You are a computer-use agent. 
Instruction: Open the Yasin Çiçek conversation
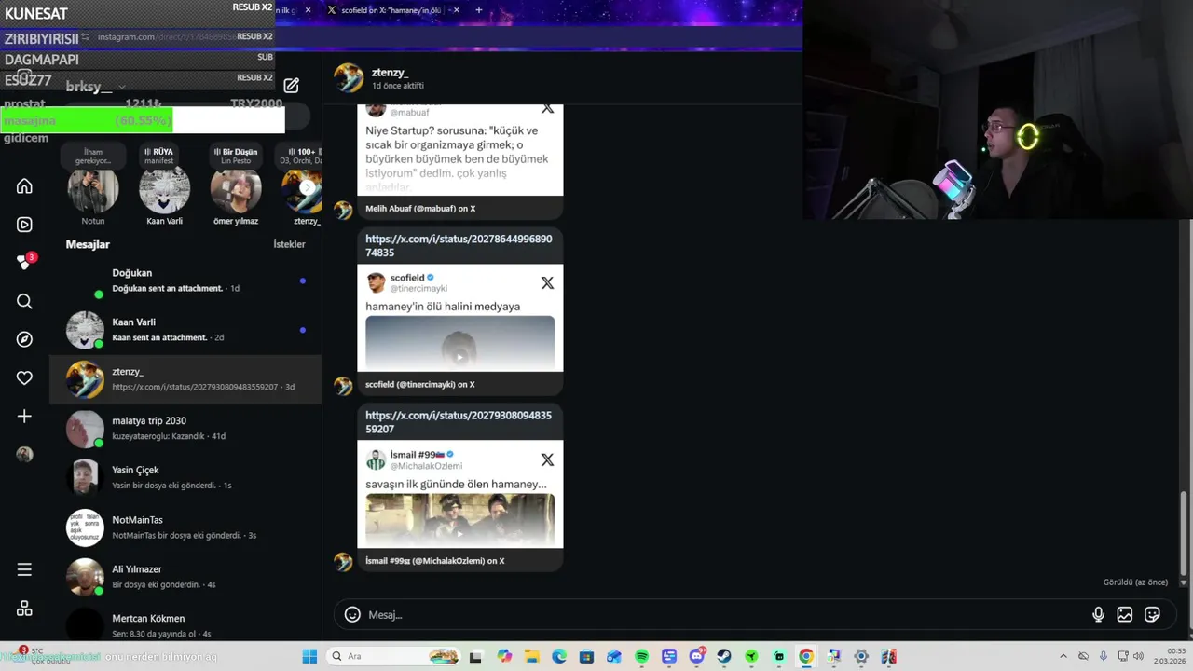[186, 478]
